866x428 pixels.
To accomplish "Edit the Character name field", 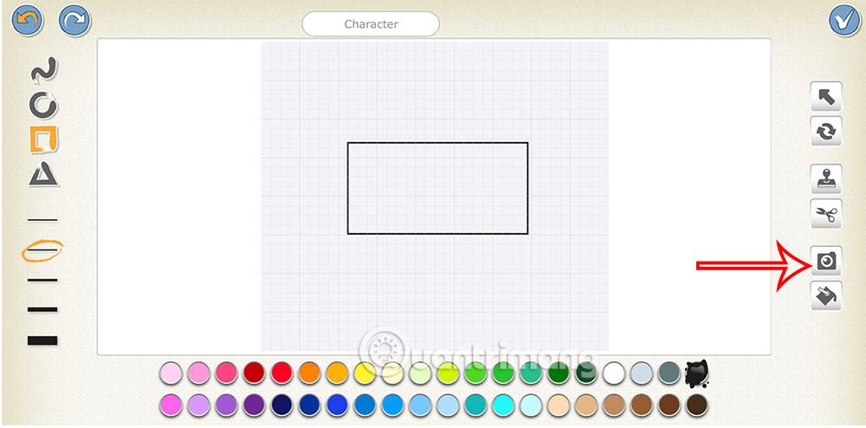I will (x=371, y=24).
